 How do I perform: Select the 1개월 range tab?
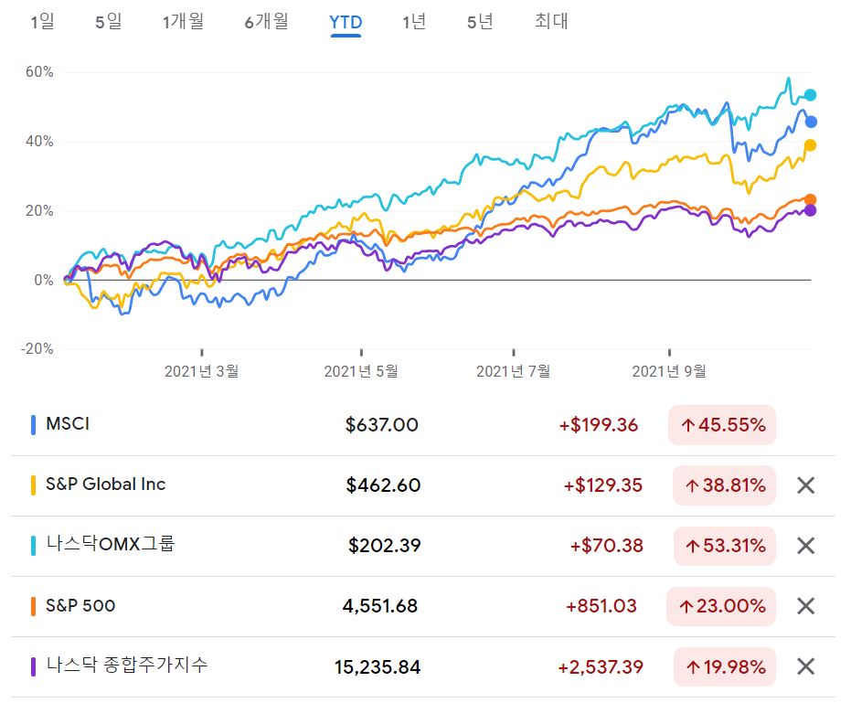tap(184, 22)
